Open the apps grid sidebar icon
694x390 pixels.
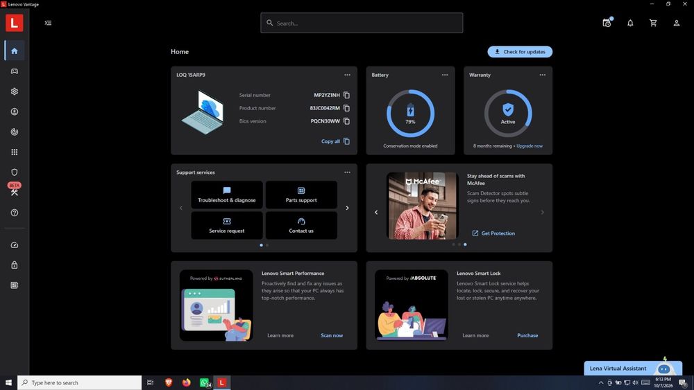coord(14,152)
